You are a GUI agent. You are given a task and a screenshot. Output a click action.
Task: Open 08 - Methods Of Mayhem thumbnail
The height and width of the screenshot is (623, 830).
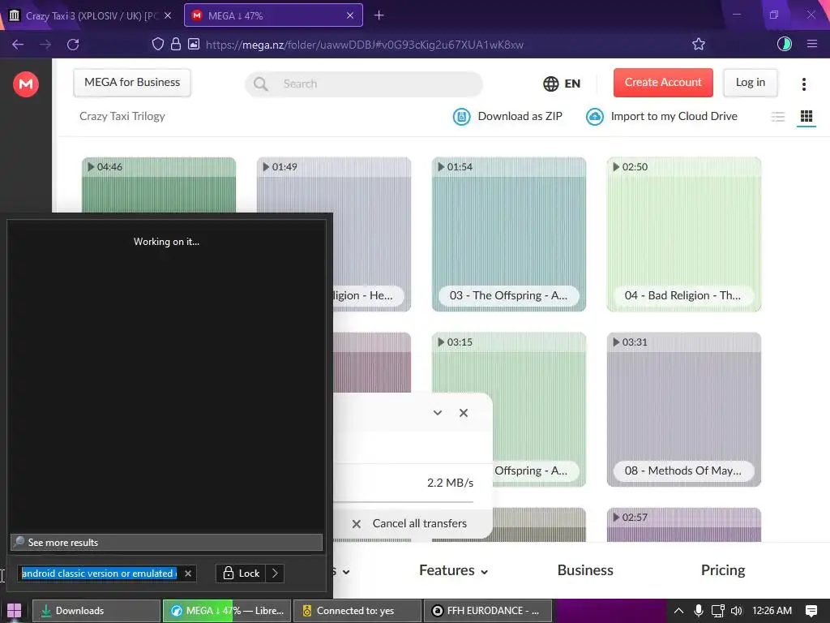point(684,410)
